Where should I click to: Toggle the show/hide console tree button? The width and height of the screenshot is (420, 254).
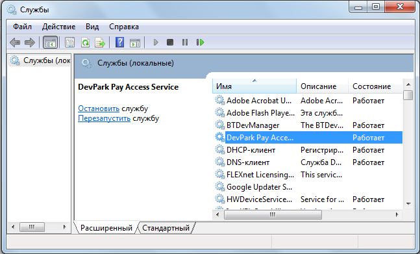(x=51, y=42)
